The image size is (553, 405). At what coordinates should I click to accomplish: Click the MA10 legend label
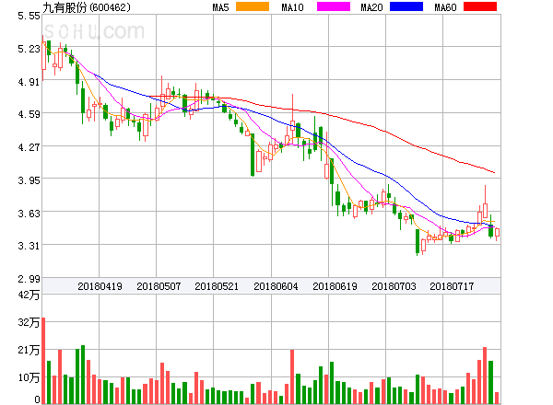click(292, 7)
